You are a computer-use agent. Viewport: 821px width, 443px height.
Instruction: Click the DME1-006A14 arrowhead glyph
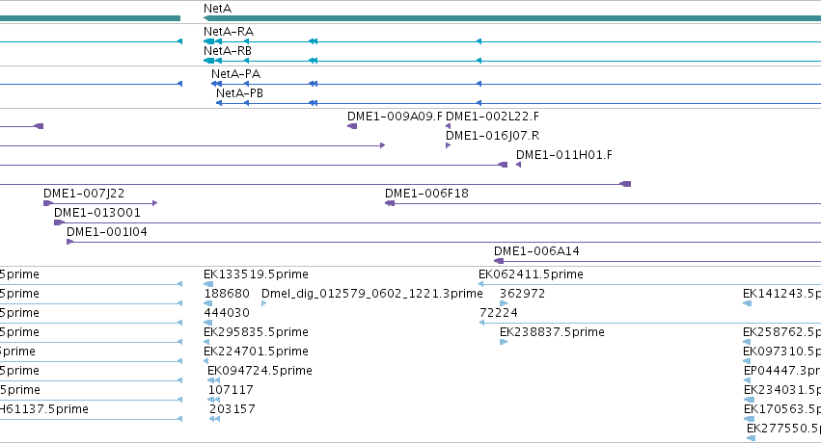click(499, 261)
